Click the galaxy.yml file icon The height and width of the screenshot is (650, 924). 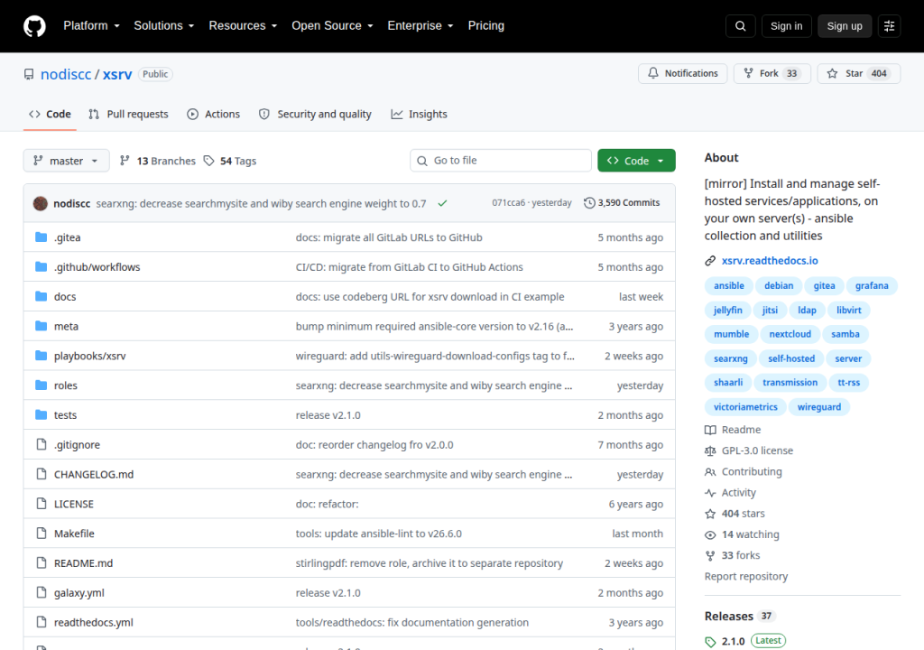(x=42, y=592)
